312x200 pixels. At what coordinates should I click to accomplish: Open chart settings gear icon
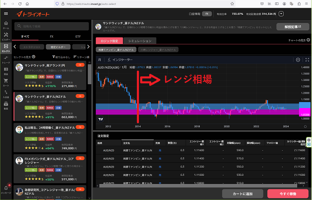[298, 60]
